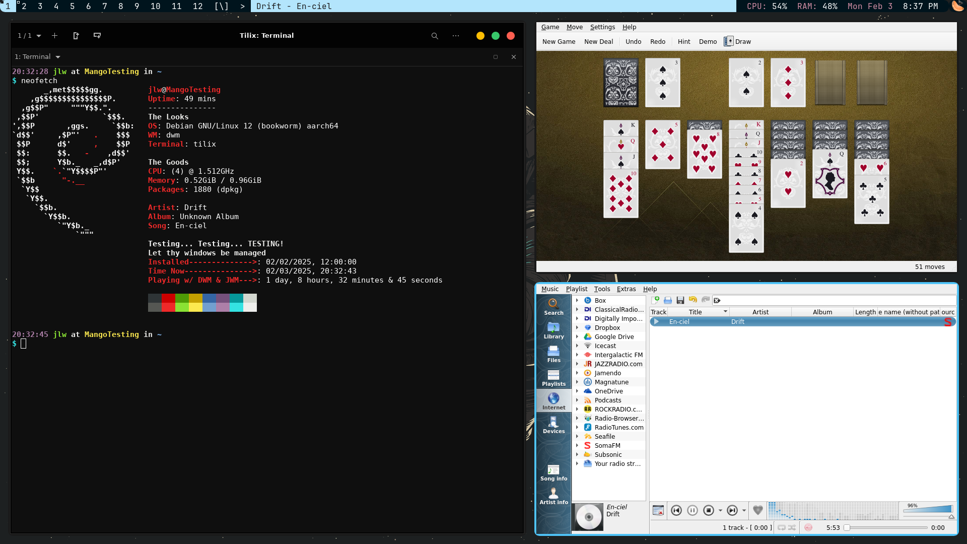Click the Draw button in solitaire
Image resolution: width=967 pixels, height=544 pixels.
(x=737, y=42)
